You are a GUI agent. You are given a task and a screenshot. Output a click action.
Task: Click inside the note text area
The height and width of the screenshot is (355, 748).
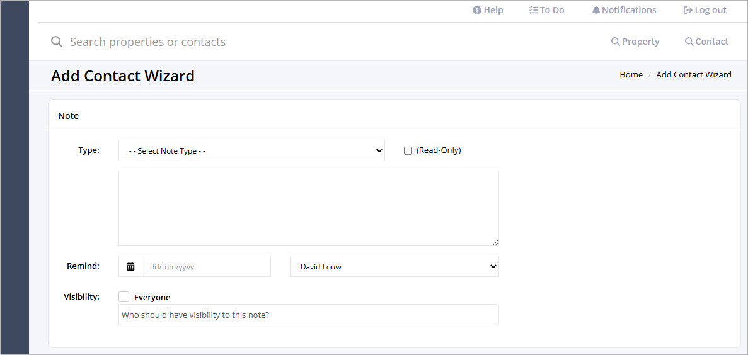tap(309, 208)
